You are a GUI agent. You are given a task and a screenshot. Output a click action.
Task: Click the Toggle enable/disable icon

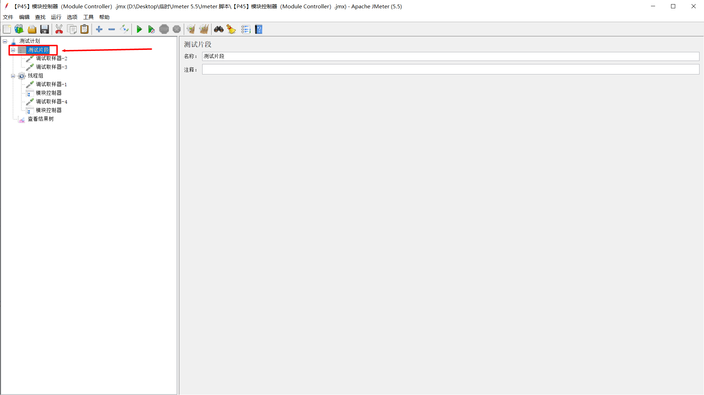coord(124,29)
